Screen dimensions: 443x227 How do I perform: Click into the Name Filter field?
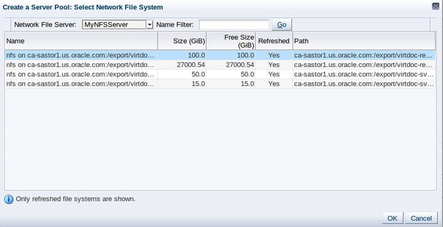(234, 25)
